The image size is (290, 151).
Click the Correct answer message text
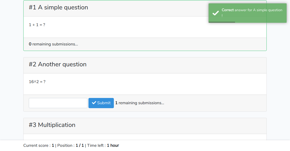coord(252,13)
